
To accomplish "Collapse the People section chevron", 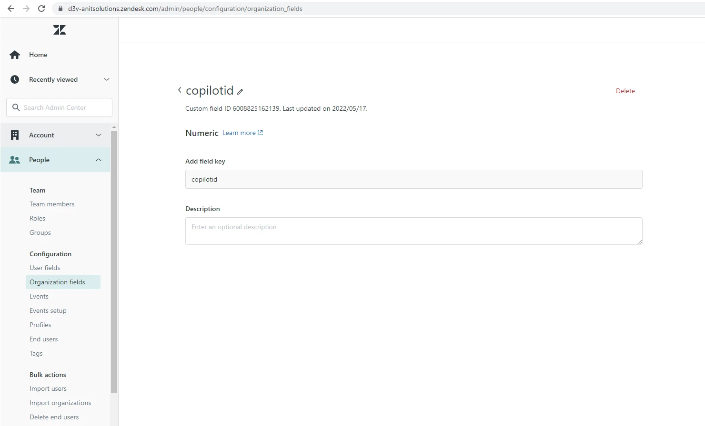I will pyautogui.click(x=99, y=160).
